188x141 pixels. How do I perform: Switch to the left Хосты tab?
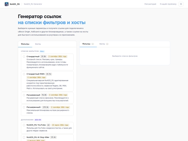(x=38, y=44)
